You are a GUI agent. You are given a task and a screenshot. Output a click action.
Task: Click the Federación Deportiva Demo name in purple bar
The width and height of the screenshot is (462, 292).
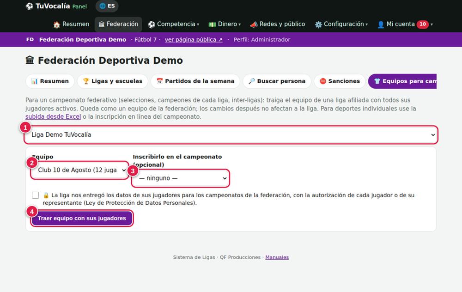[83, 39]
